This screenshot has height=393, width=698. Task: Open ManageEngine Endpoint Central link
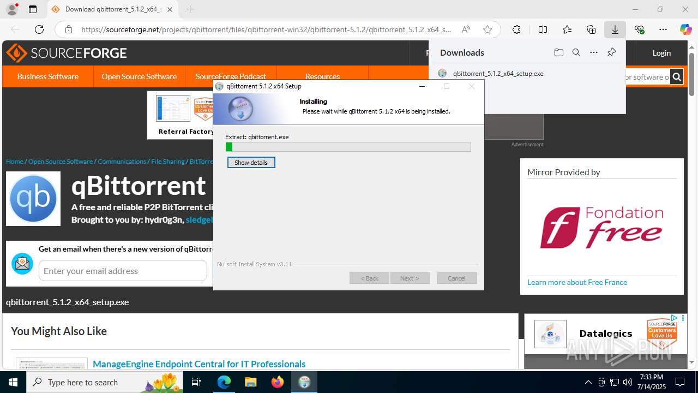[x=199, y=364]
